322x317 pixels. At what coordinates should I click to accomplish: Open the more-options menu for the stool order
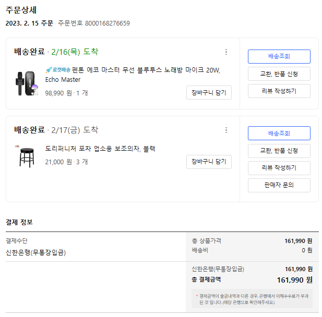coord(226,130)
